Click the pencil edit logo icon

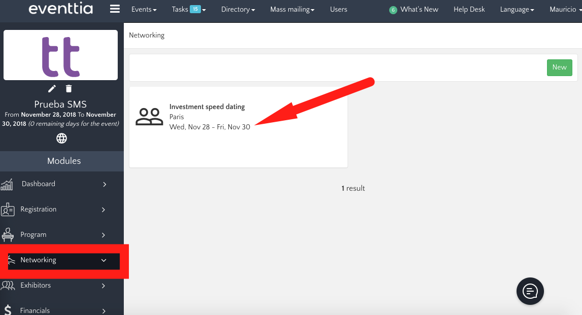(52, 89)
